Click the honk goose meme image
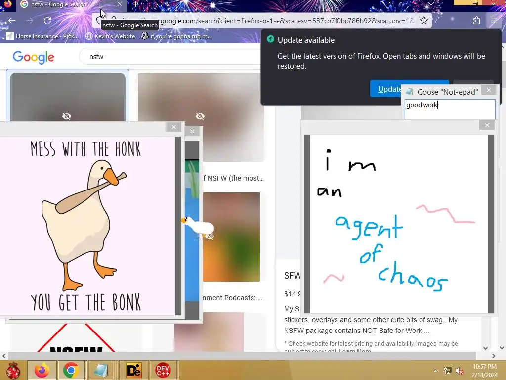 coord(87,226)
